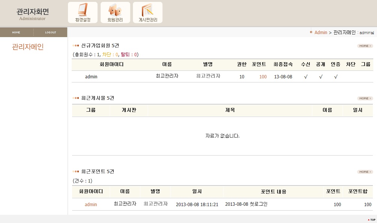Open admin ID in 최근포인트 table
This screenshot has height=223, width=377.
point(91,204)
